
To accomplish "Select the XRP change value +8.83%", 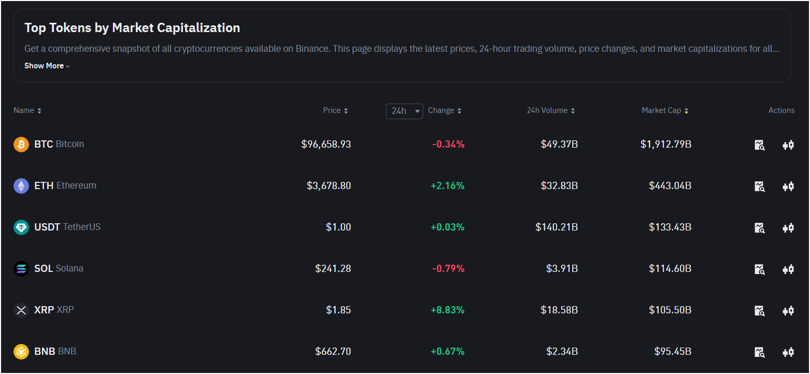I will pos(448,310).
